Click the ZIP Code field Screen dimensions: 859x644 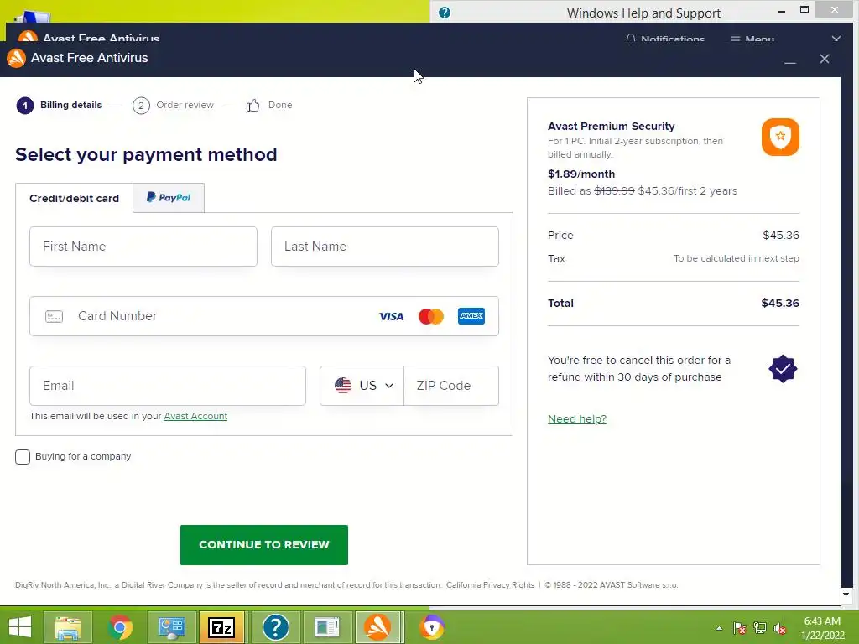pyautogui.click(x=451, y=386)
